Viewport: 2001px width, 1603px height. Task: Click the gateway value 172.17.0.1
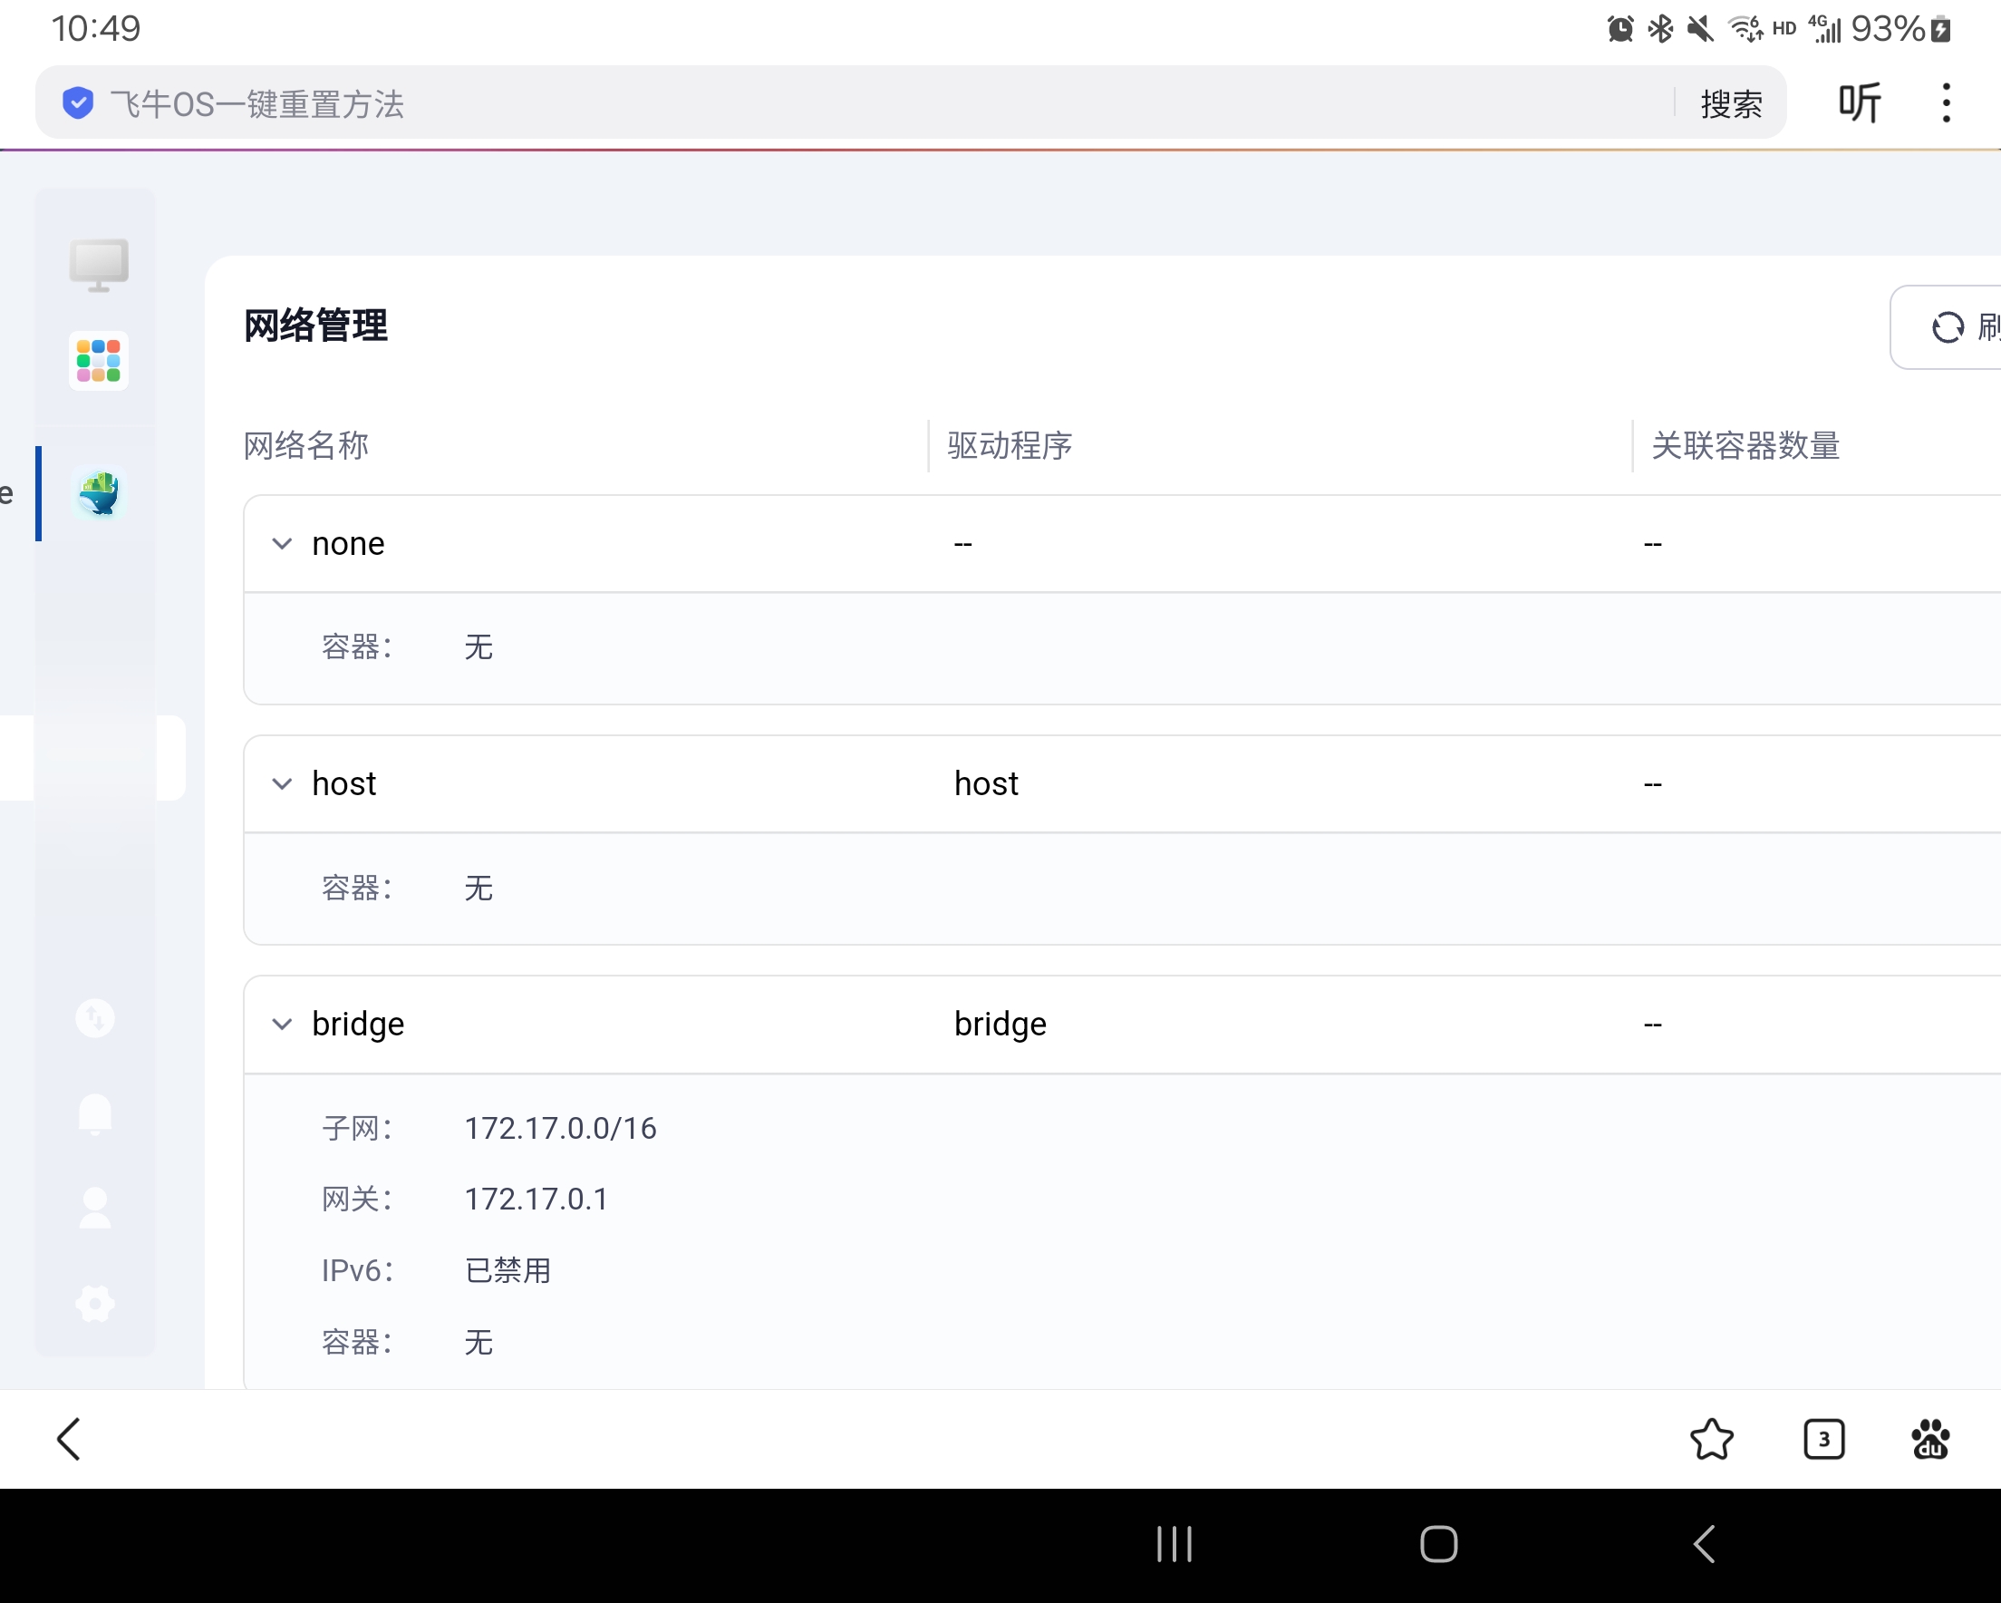tap(536, 1199)
